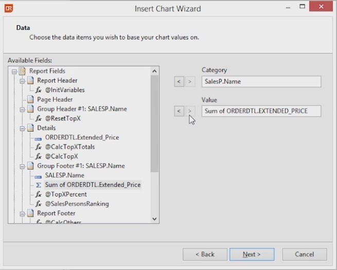Image resolution: width=337 pixels, height=270 pixels.
Task: Remove the Category field with its left arrow
Action: click(x=179, y=81)
